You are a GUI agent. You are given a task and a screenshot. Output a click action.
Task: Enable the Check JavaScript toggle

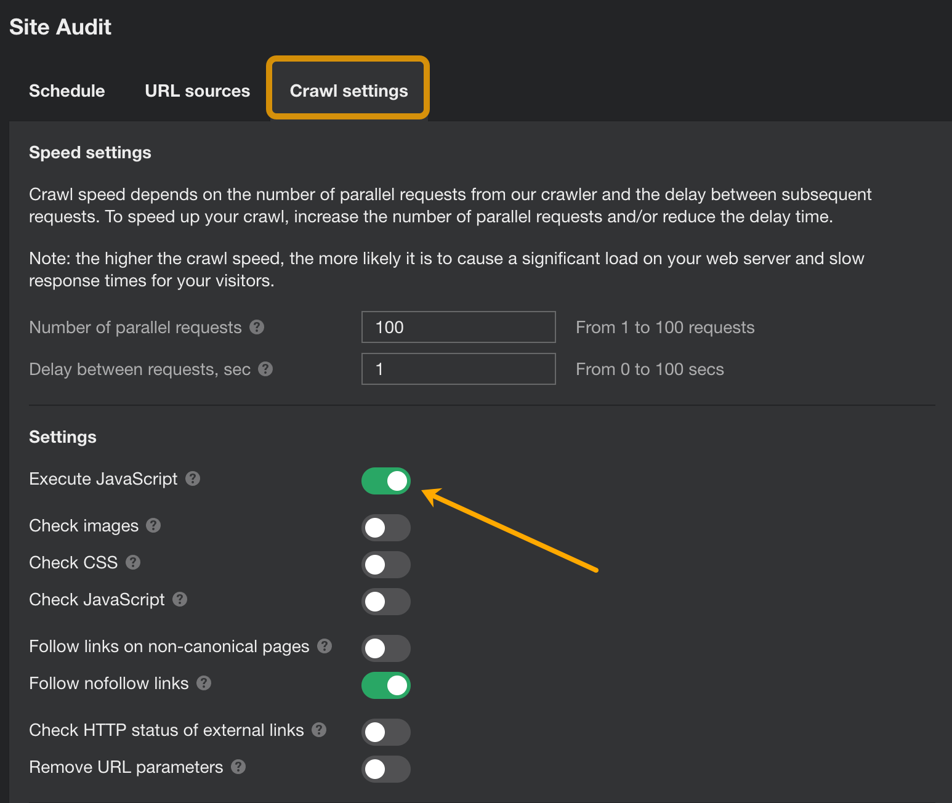[386, 602]
